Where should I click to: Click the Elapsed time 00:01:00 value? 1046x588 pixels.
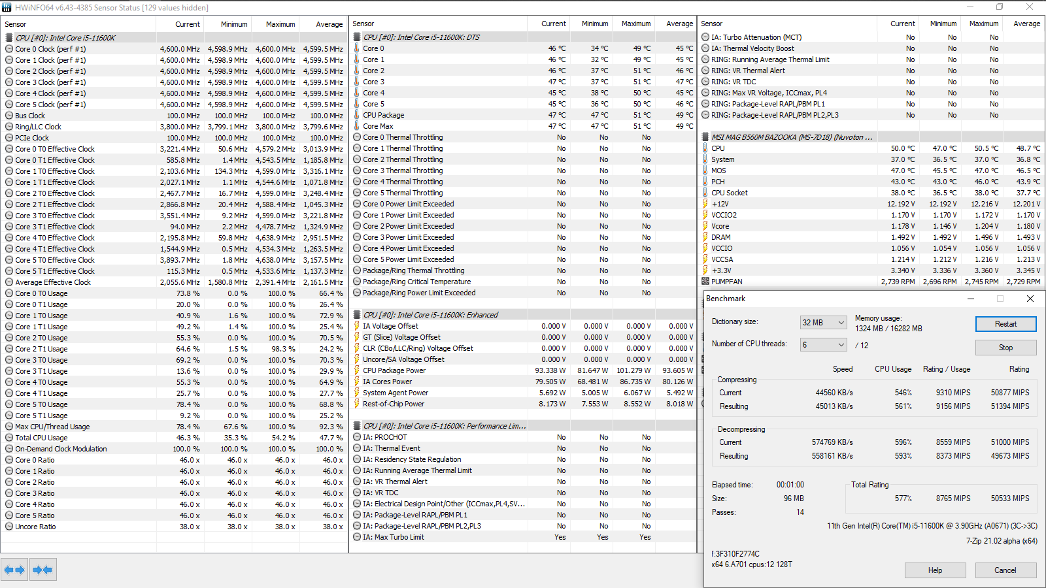(x=790, y=485)
